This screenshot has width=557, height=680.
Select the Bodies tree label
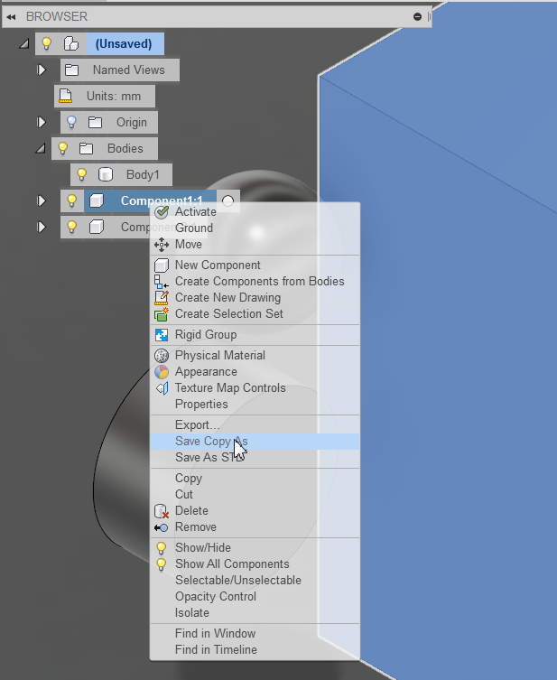pos(125,148)
